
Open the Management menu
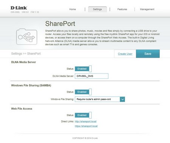point(147,9)
